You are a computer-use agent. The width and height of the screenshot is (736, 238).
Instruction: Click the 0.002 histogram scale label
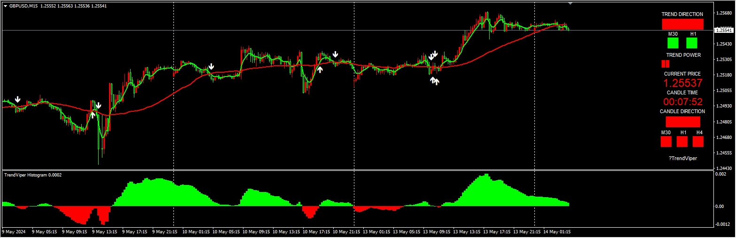(x=720, y=174)
